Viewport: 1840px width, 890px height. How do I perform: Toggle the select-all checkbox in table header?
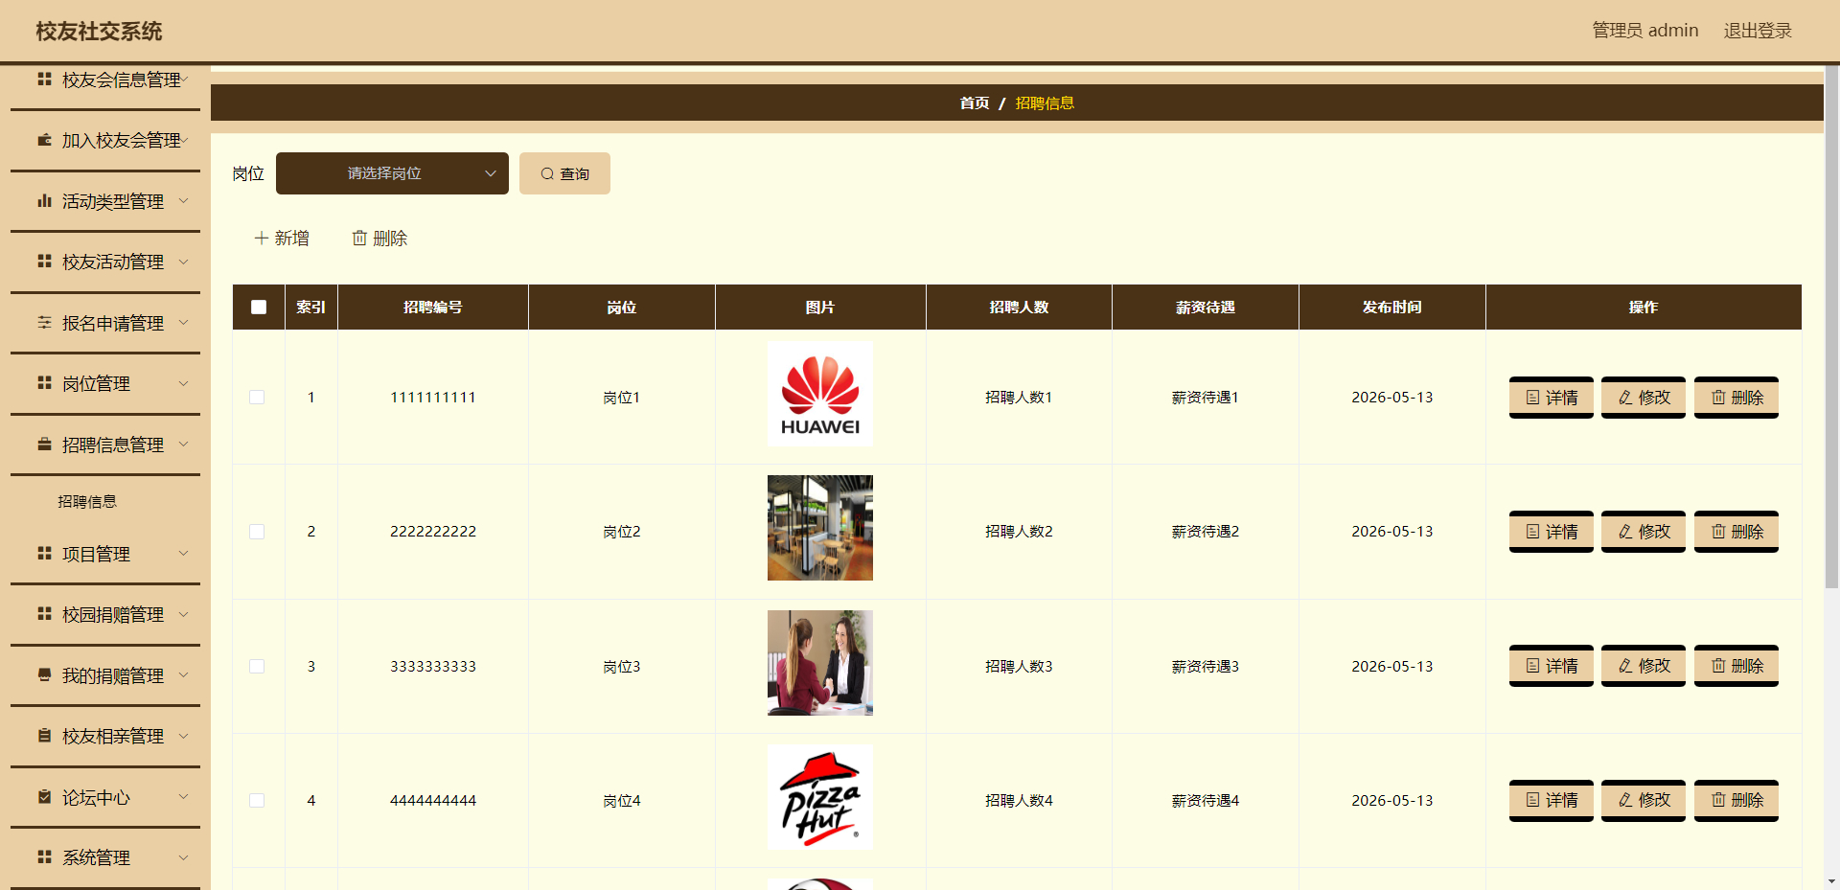pos(257,307)
